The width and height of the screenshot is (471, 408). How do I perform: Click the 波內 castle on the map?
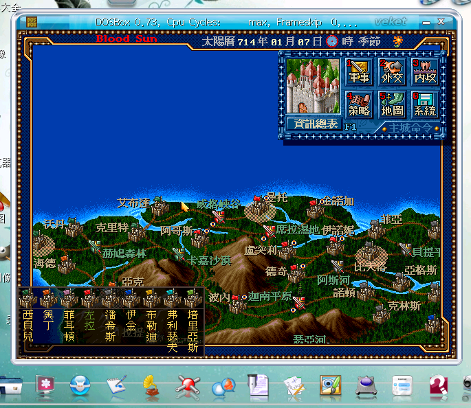[x=238, y=304]
